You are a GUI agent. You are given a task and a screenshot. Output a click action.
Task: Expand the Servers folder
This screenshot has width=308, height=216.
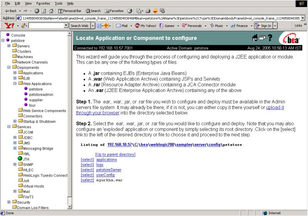(x=9, y=46)
